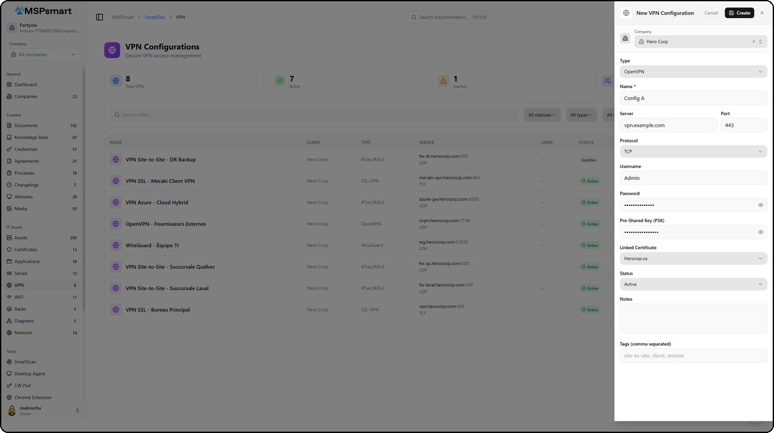Viewport: 774px width, 433px height.
Task: Open the All statuses filter dropdown
Action: pyautogui.click(x=541, y=115)
